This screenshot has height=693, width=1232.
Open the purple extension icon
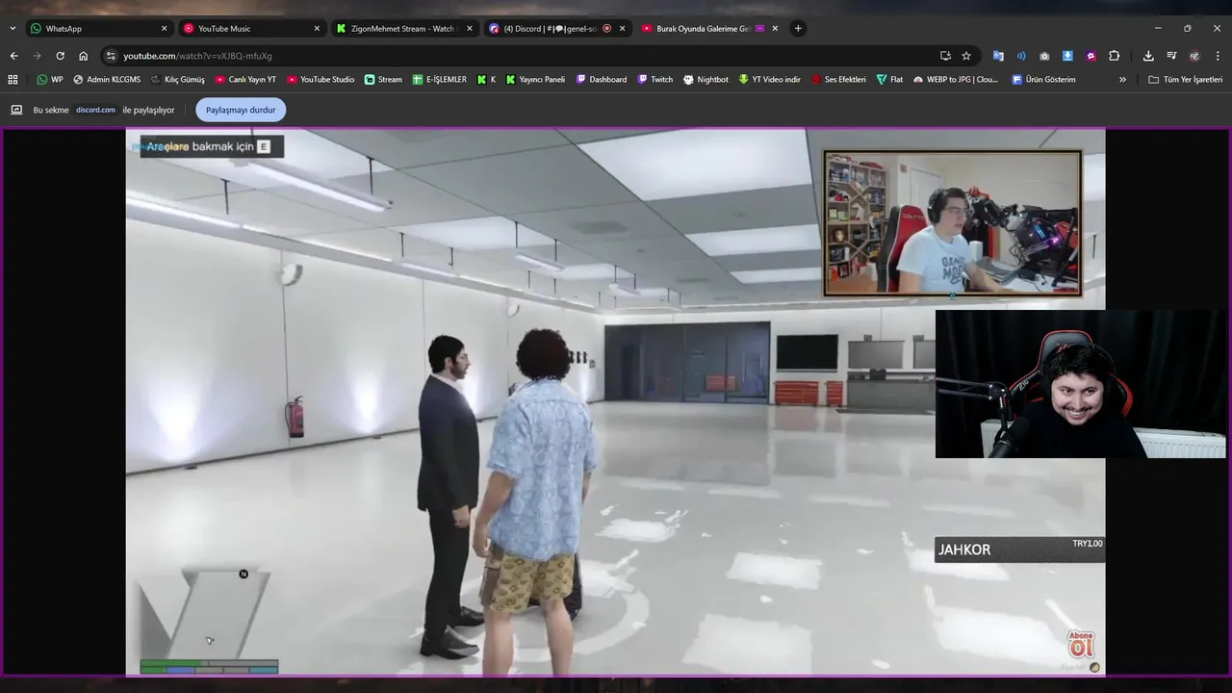(1091, 56)
